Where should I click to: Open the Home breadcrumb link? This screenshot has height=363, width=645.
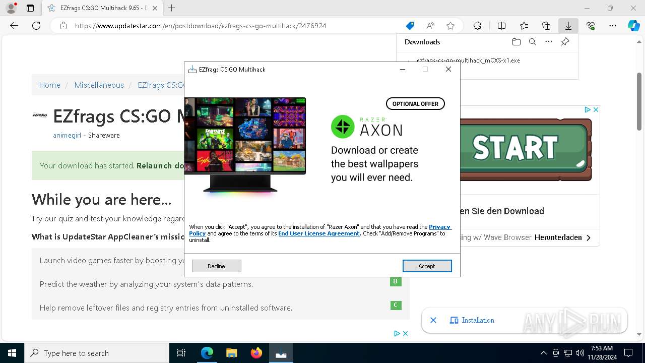pyautogui.click(x=50, y=85)
